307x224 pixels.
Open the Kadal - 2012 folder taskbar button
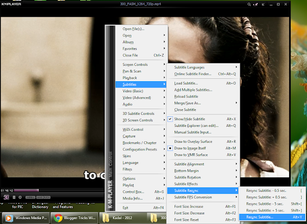tap(123, 218)
